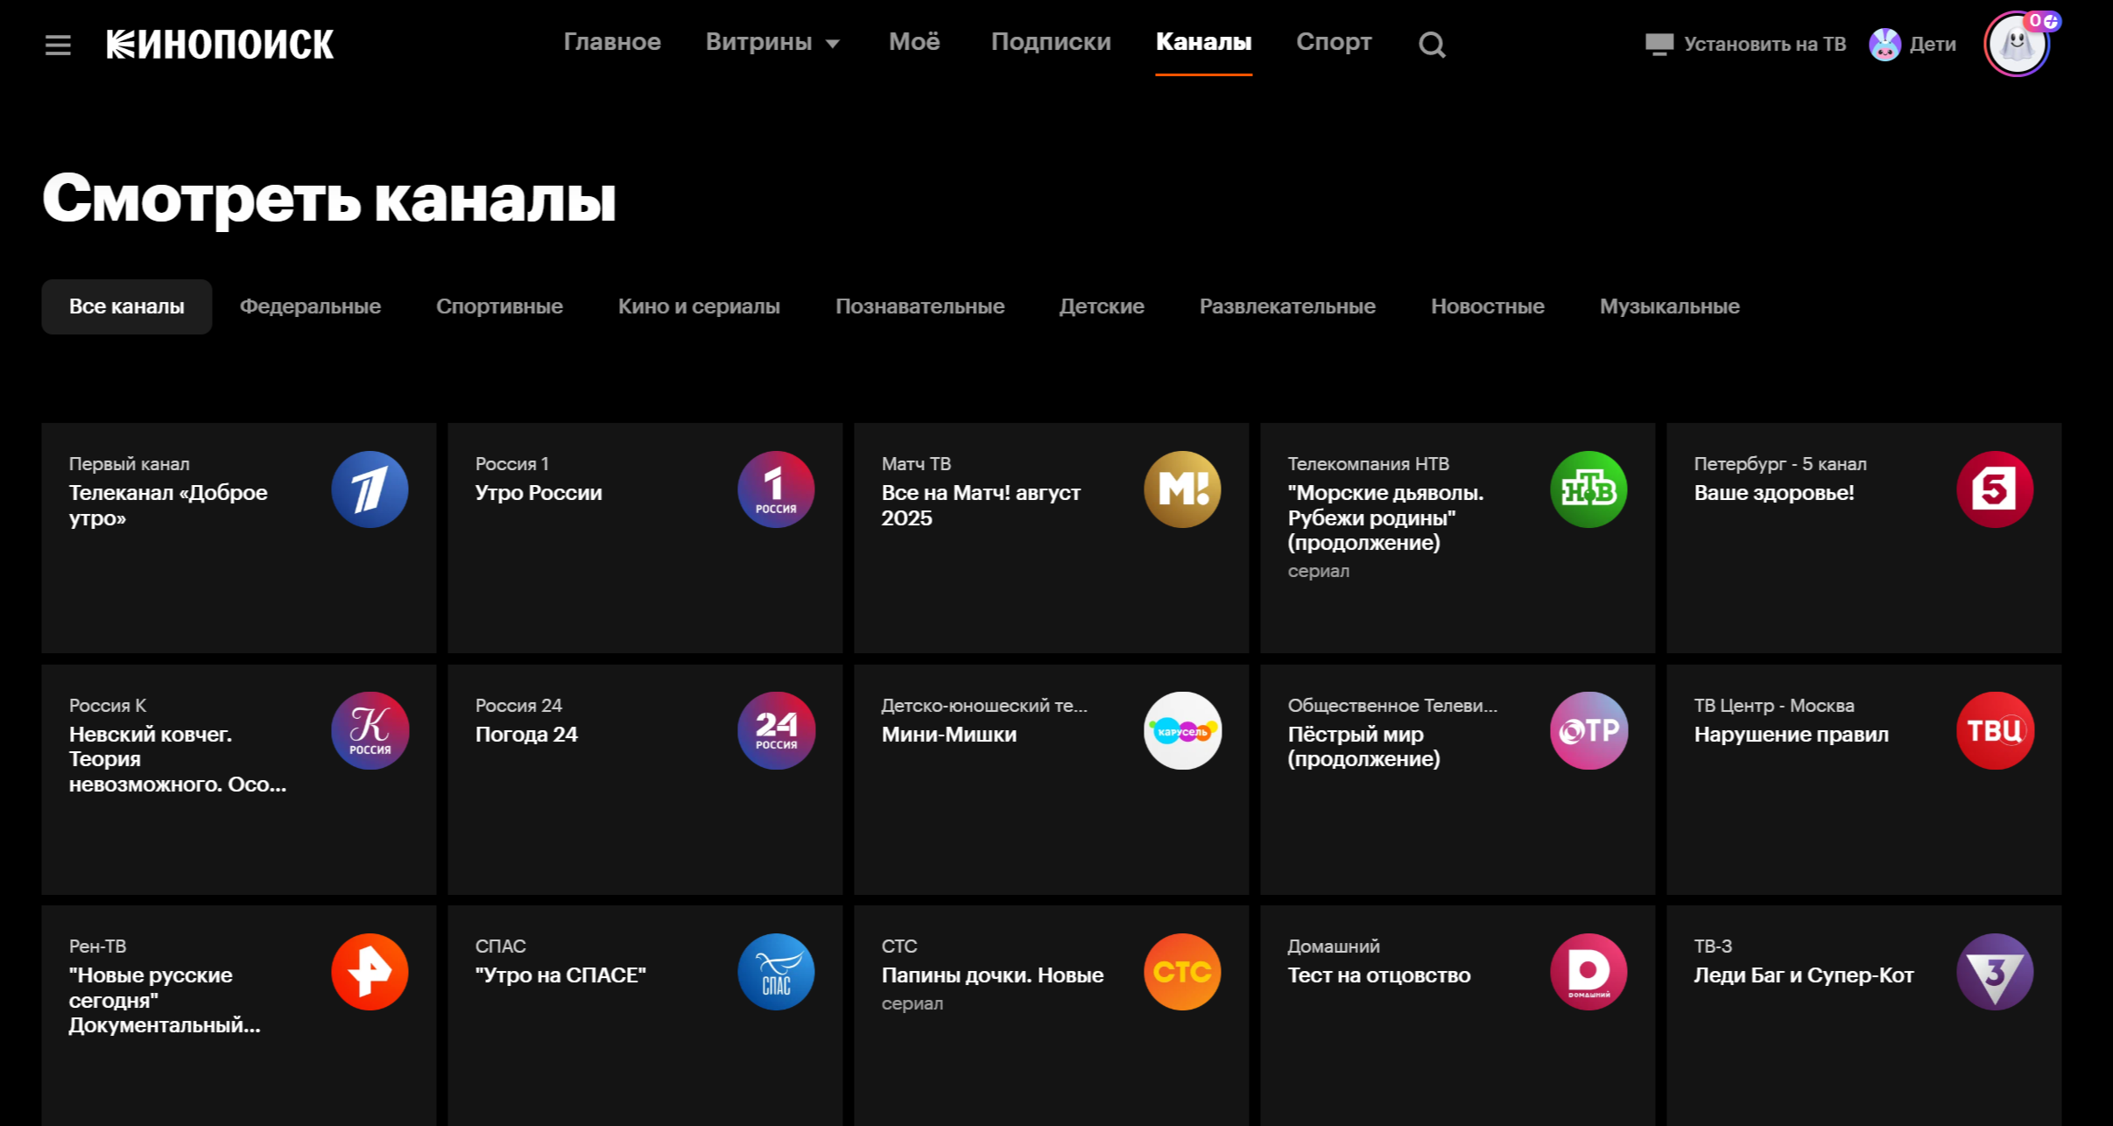Click the Первый канал logo icon
Screen dimensions: 2113x1126
[370, 489]
